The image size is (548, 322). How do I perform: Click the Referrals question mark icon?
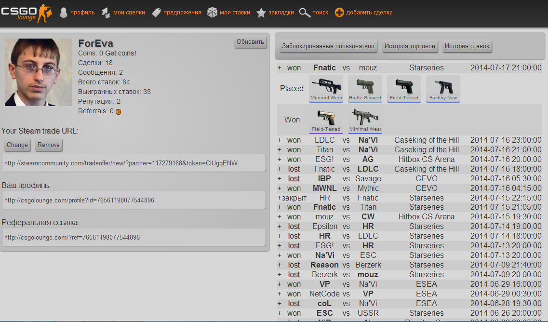(118, 112)
